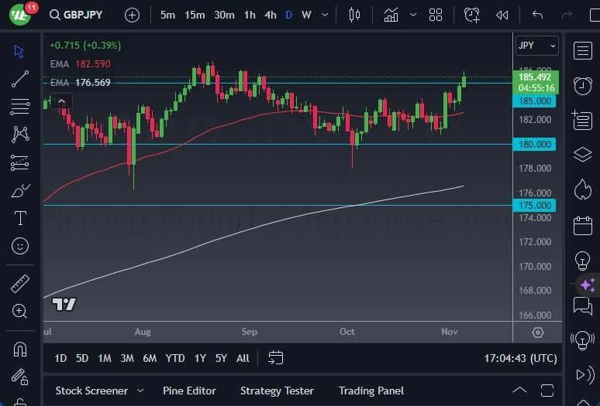This screenshot has height=406, width=600.
Task: Click the add symbol plus button
Action: [132, 15]
